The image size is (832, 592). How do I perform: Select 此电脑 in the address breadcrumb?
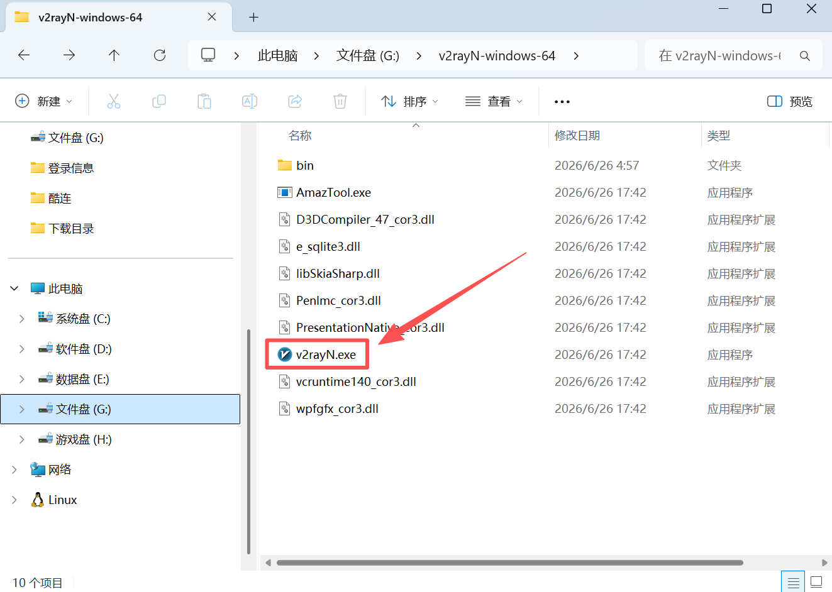(x=277, y=56)
